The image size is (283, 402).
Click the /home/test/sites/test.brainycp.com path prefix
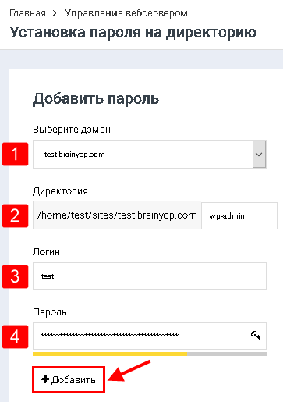[x=117, y=215]
